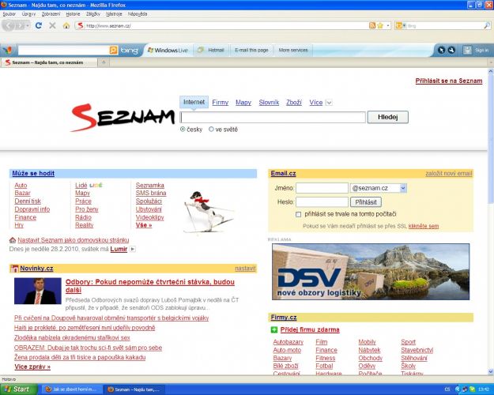Viewport: 494px width, 395px height.
Task: Click the DSV advertisement banner
Action: click(x=371, y=272)
